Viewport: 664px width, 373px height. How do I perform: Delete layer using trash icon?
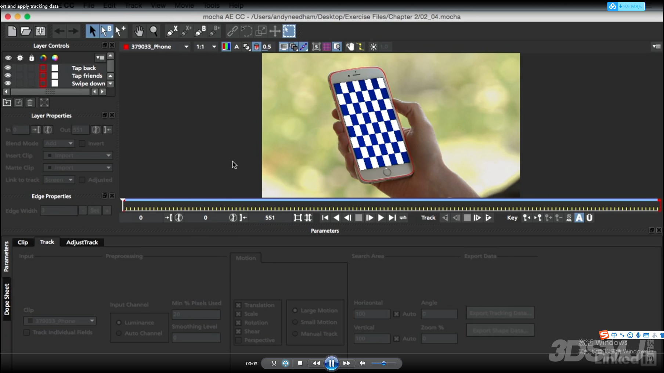click(30, 103)
